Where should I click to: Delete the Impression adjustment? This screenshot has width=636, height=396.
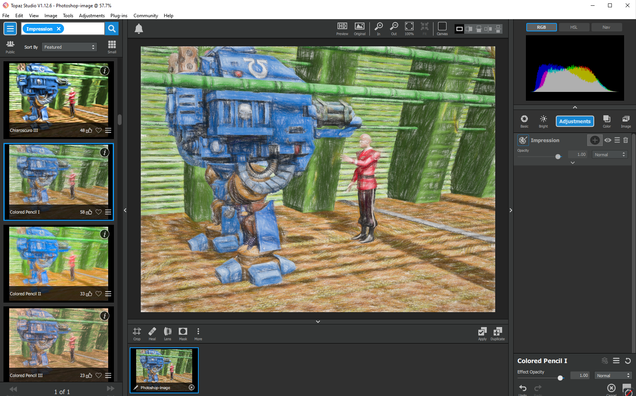[626, 140]
